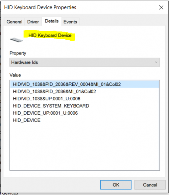This screenshot has height=195, width=169.
Task: Click the dropdown chevron arrow for Property
Action: coord(156,62)
